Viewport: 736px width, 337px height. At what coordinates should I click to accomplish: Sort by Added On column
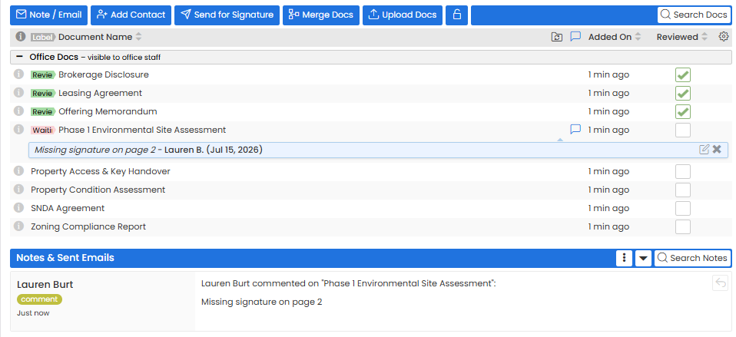point(615,37)
